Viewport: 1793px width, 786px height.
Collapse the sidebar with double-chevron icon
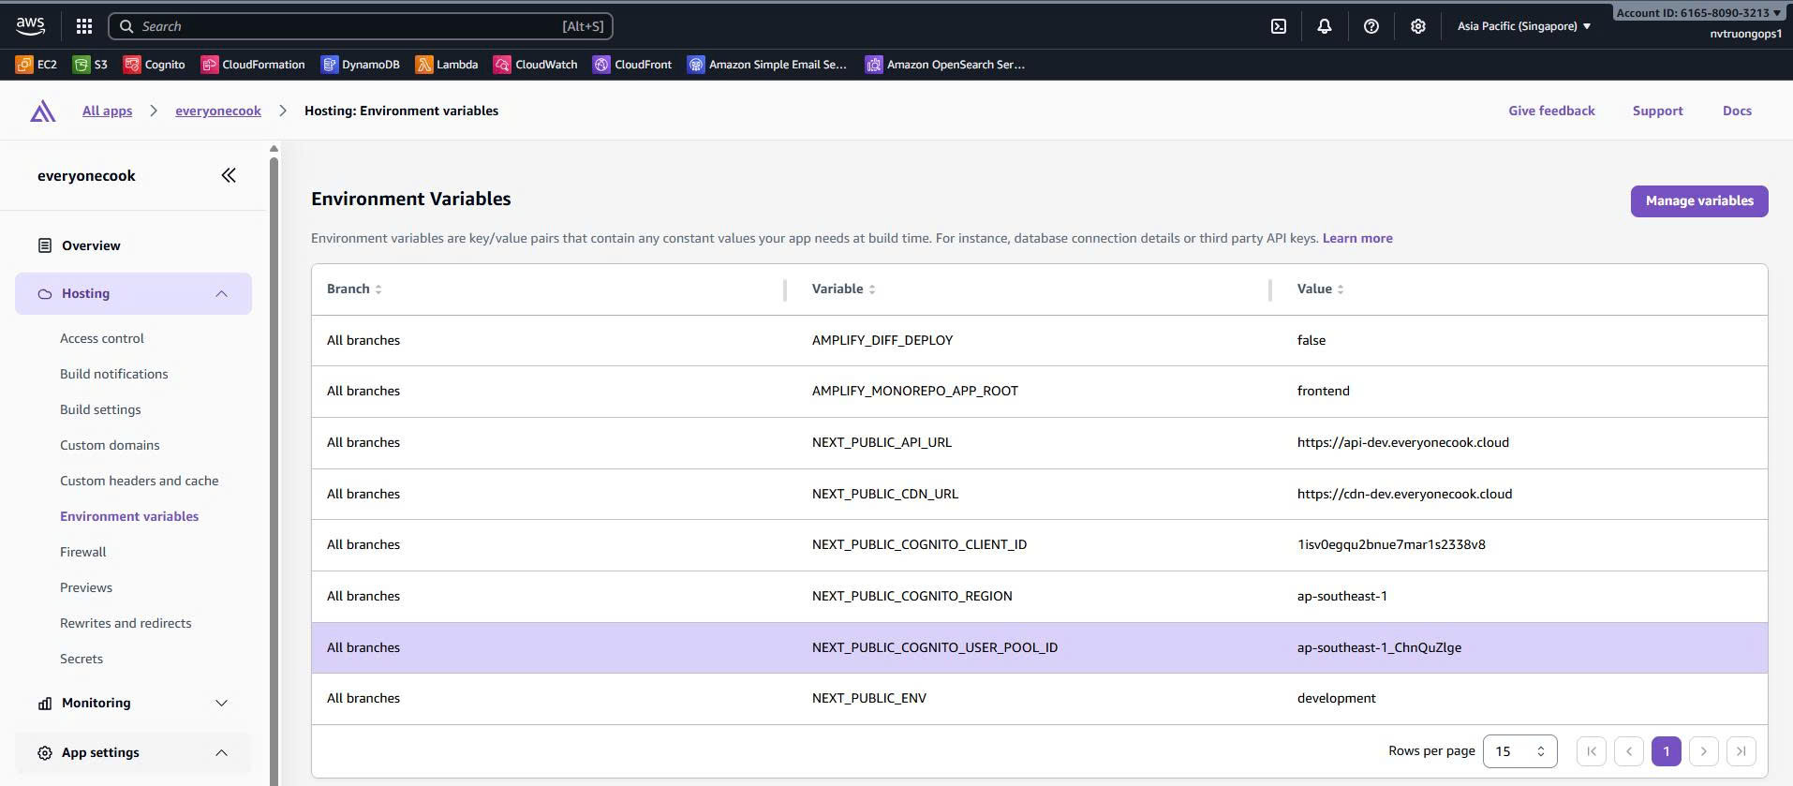229,175
